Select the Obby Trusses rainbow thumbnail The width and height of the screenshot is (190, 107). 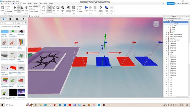point(21,42)
